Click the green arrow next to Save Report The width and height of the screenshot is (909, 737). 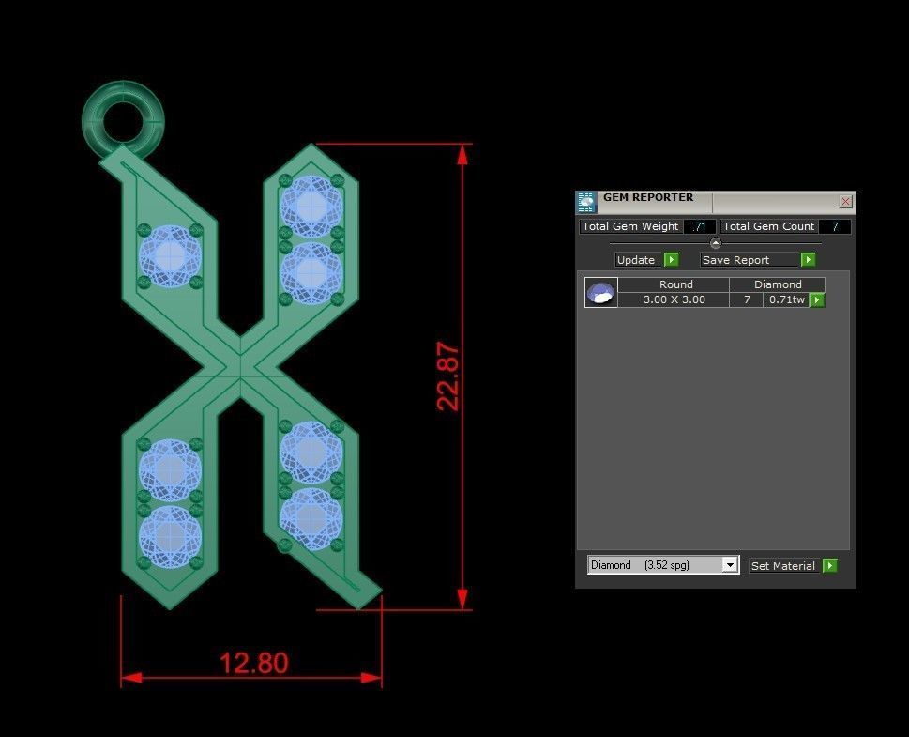pyautogui.click(x=808, y=259)
